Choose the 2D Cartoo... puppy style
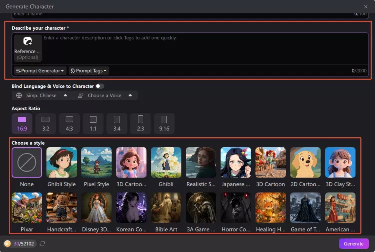The height and width of the screenshot is (252, 375). tap(305, 162)
